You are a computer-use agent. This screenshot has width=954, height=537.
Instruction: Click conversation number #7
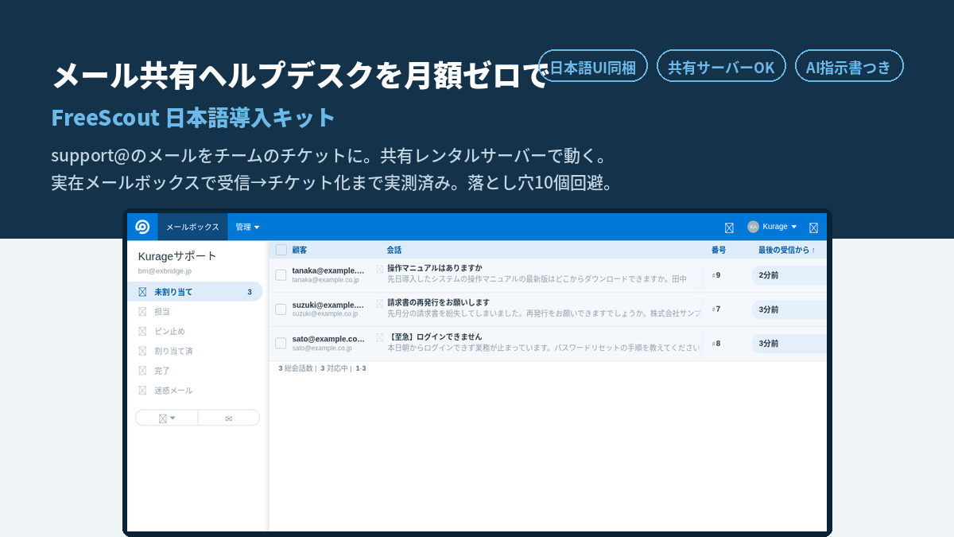[716, 309]
